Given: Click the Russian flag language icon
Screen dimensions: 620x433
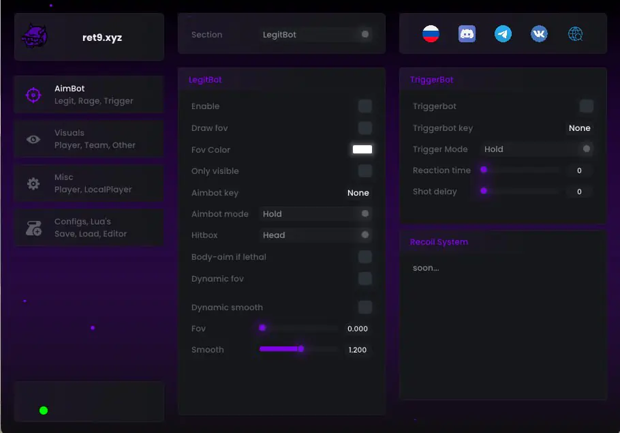Looking at the screenshot, I should (431, 34).
